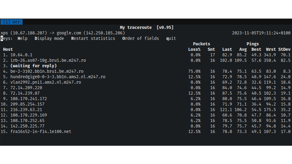Viewport: 292px width, 164px height.
Task: Click the Host column header
Action: point(8,49)
